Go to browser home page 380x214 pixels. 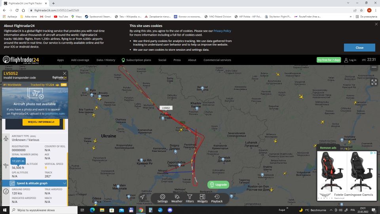tap(23, 10)
